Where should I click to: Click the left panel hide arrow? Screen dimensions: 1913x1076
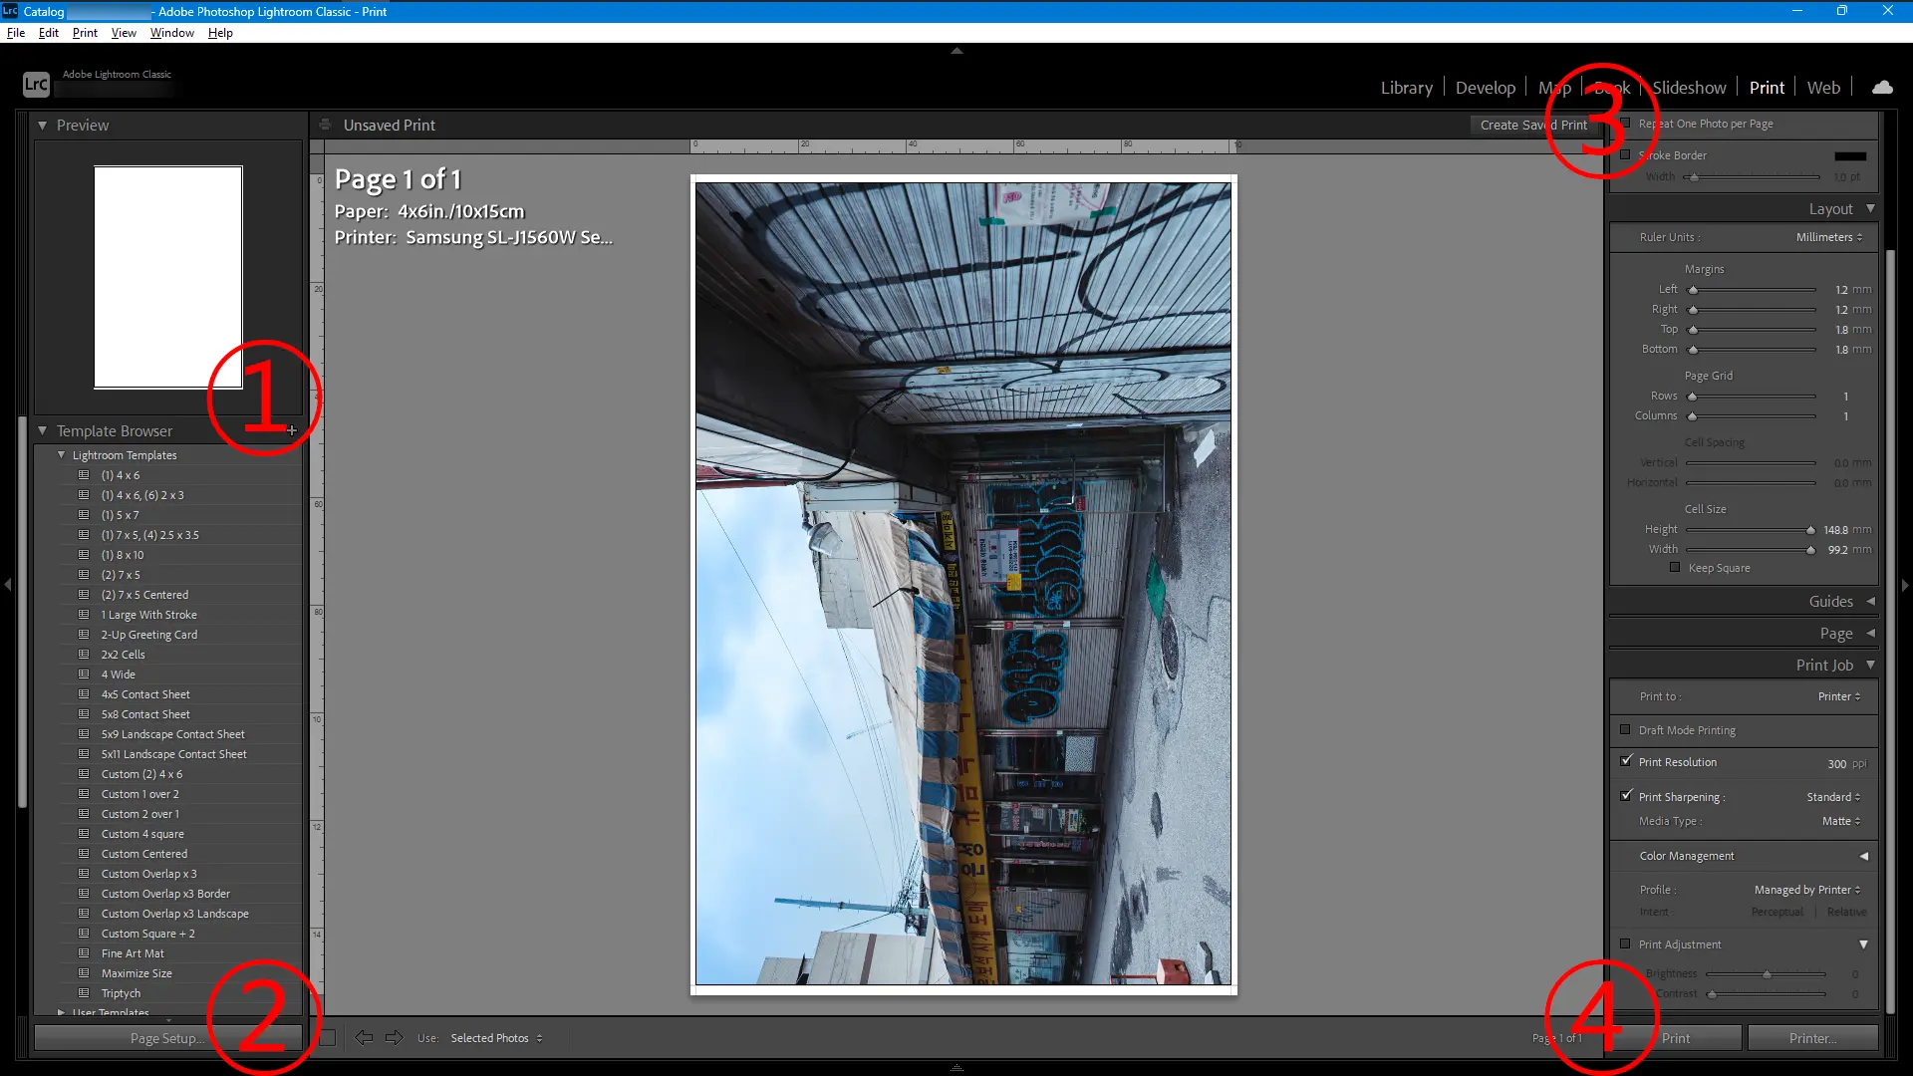click(8, 585)
